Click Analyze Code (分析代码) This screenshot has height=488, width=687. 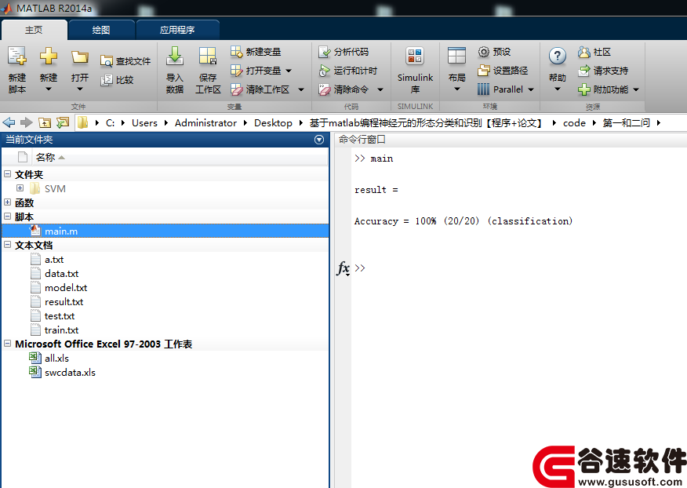click(x=343, y=52)
